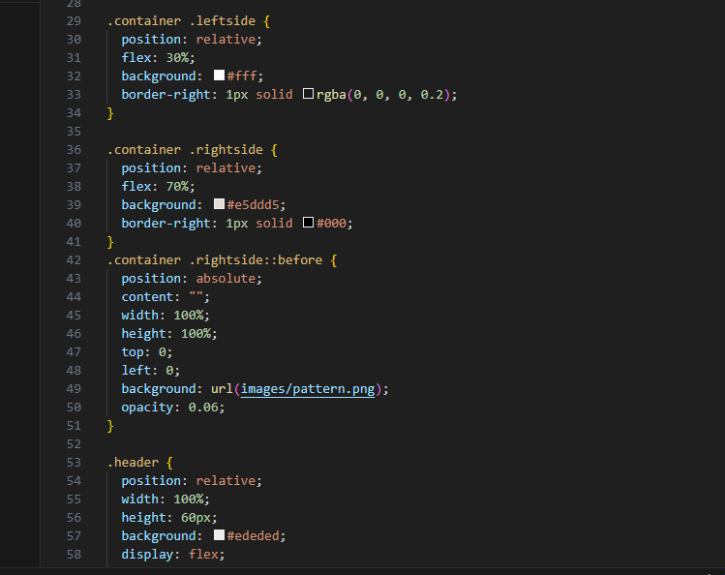Click 'height: 100%;' on line 46
This screenshot has width=725, height=575.
(x=169, y=333)
